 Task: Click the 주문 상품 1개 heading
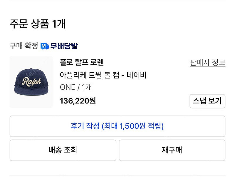38,24
